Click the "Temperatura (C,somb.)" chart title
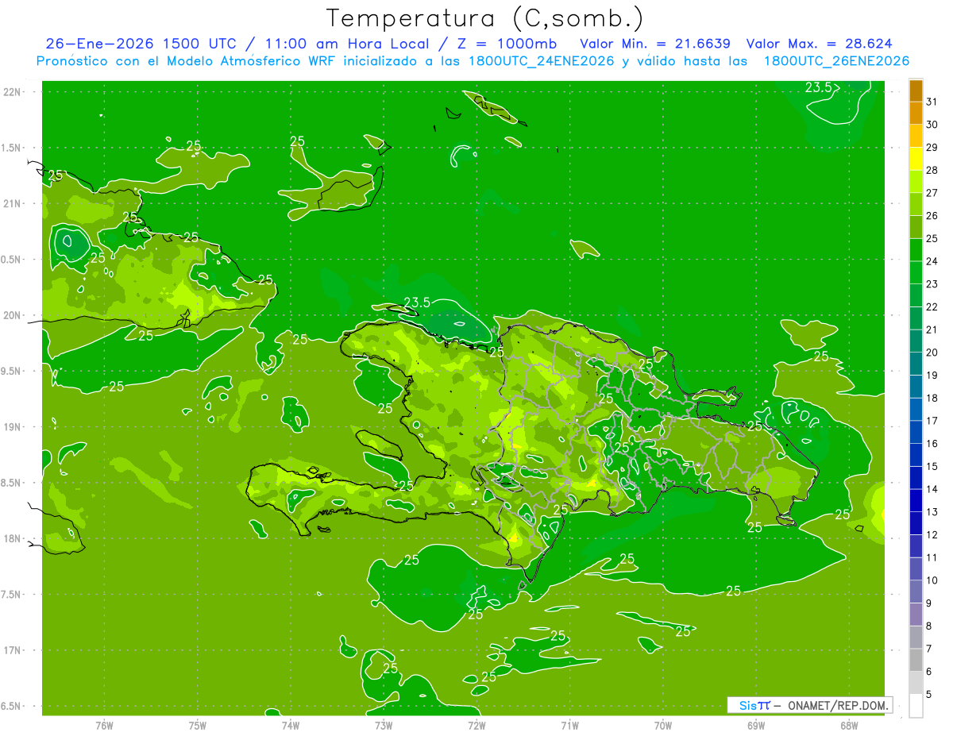This screenshot has width=953, height=736. point(485,17)
